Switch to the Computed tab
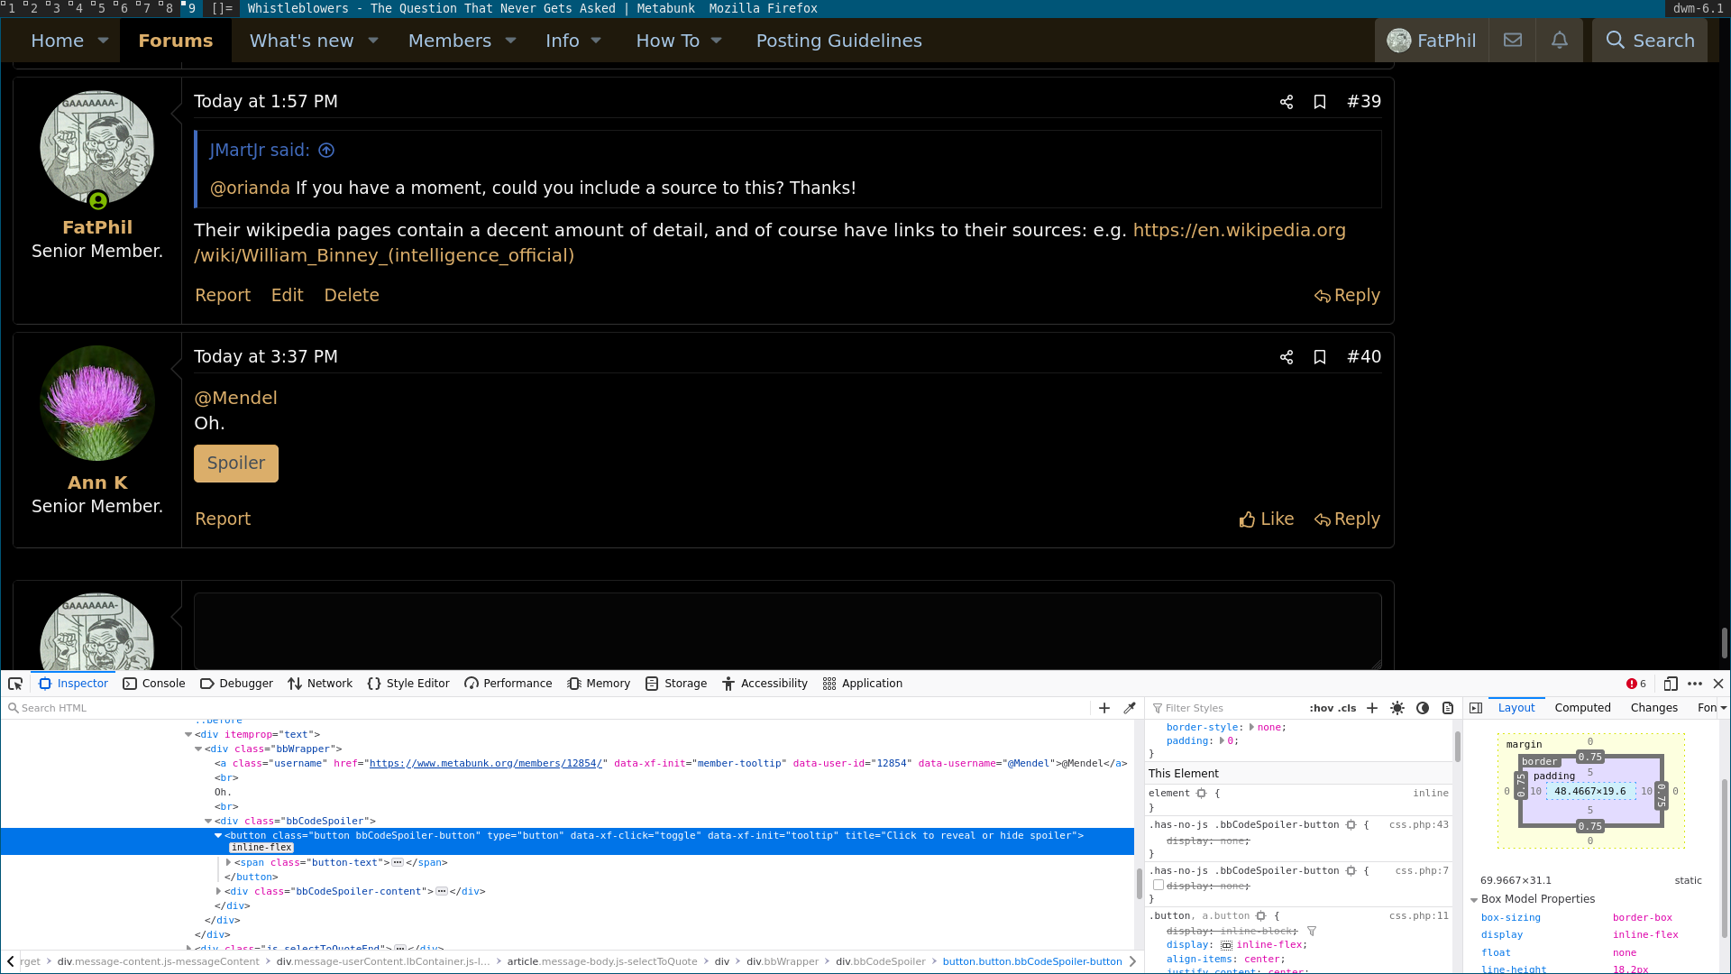 coord(1582,708)
